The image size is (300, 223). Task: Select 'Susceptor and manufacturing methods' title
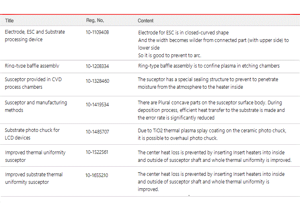point(36,106)
